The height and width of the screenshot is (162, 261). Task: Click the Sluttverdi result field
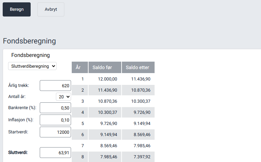[55, 153]
